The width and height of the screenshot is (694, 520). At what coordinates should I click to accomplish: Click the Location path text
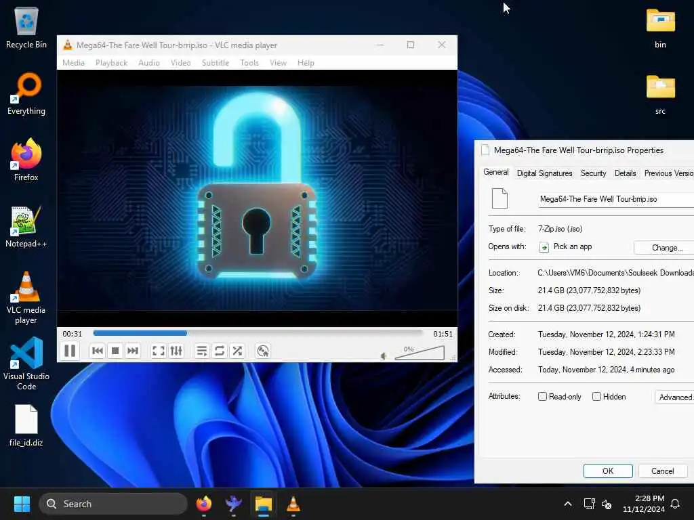click(615, 273)
